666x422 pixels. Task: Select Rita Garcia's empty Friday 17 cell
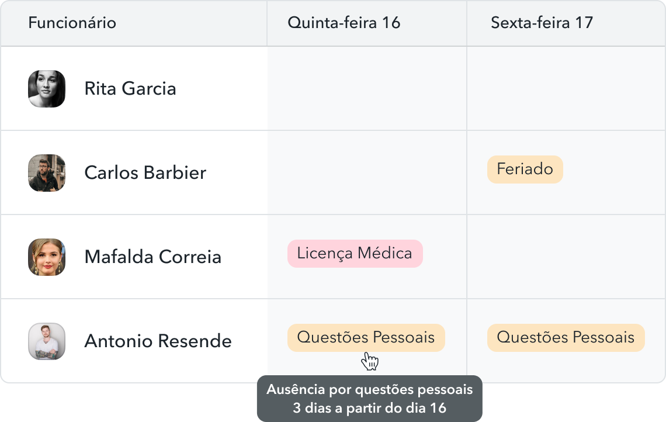tap(566, 89)
